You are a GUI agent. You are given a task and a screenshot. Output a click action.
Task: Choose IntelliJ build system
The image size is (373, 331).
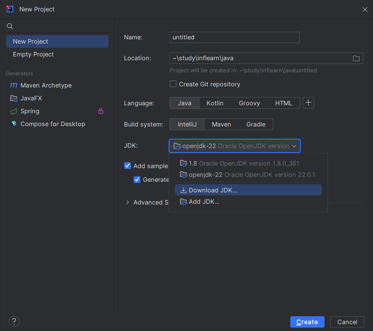coord(187,124)
